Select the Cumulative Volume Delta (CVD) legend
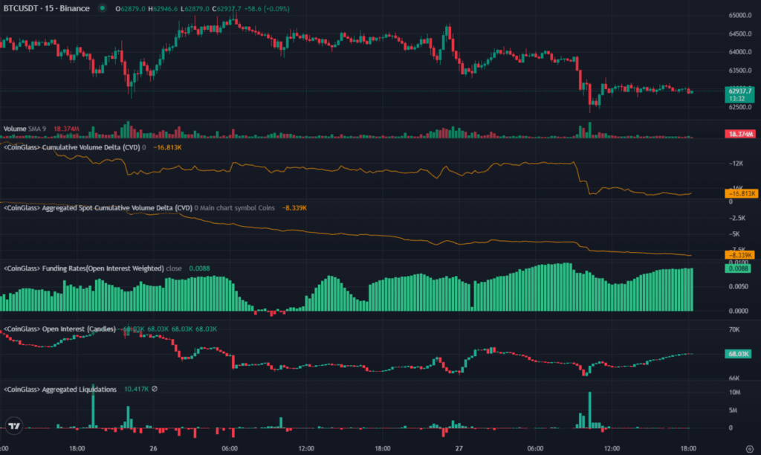This screenshot has height=455, width=761. 72,147
